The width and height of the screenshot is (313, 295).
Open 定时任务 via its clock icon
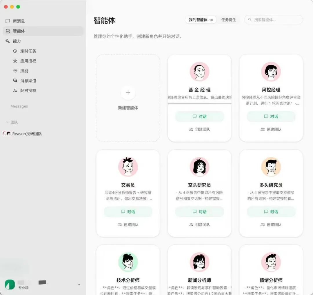coord(15,51)
